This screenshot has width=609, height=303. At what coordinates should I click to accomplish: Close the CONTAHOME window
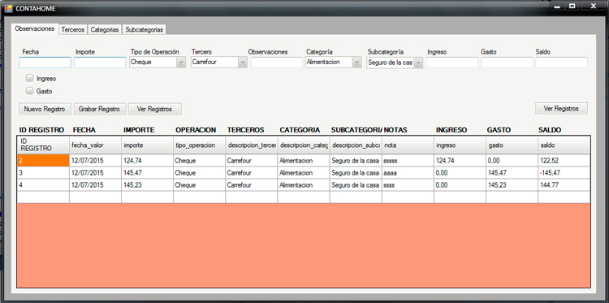594,6
